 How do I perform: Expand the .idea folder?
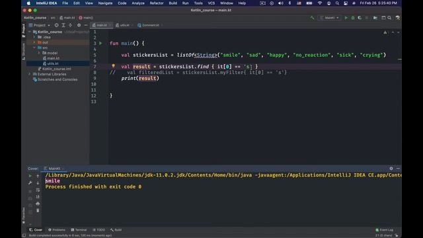coord(34,37)
